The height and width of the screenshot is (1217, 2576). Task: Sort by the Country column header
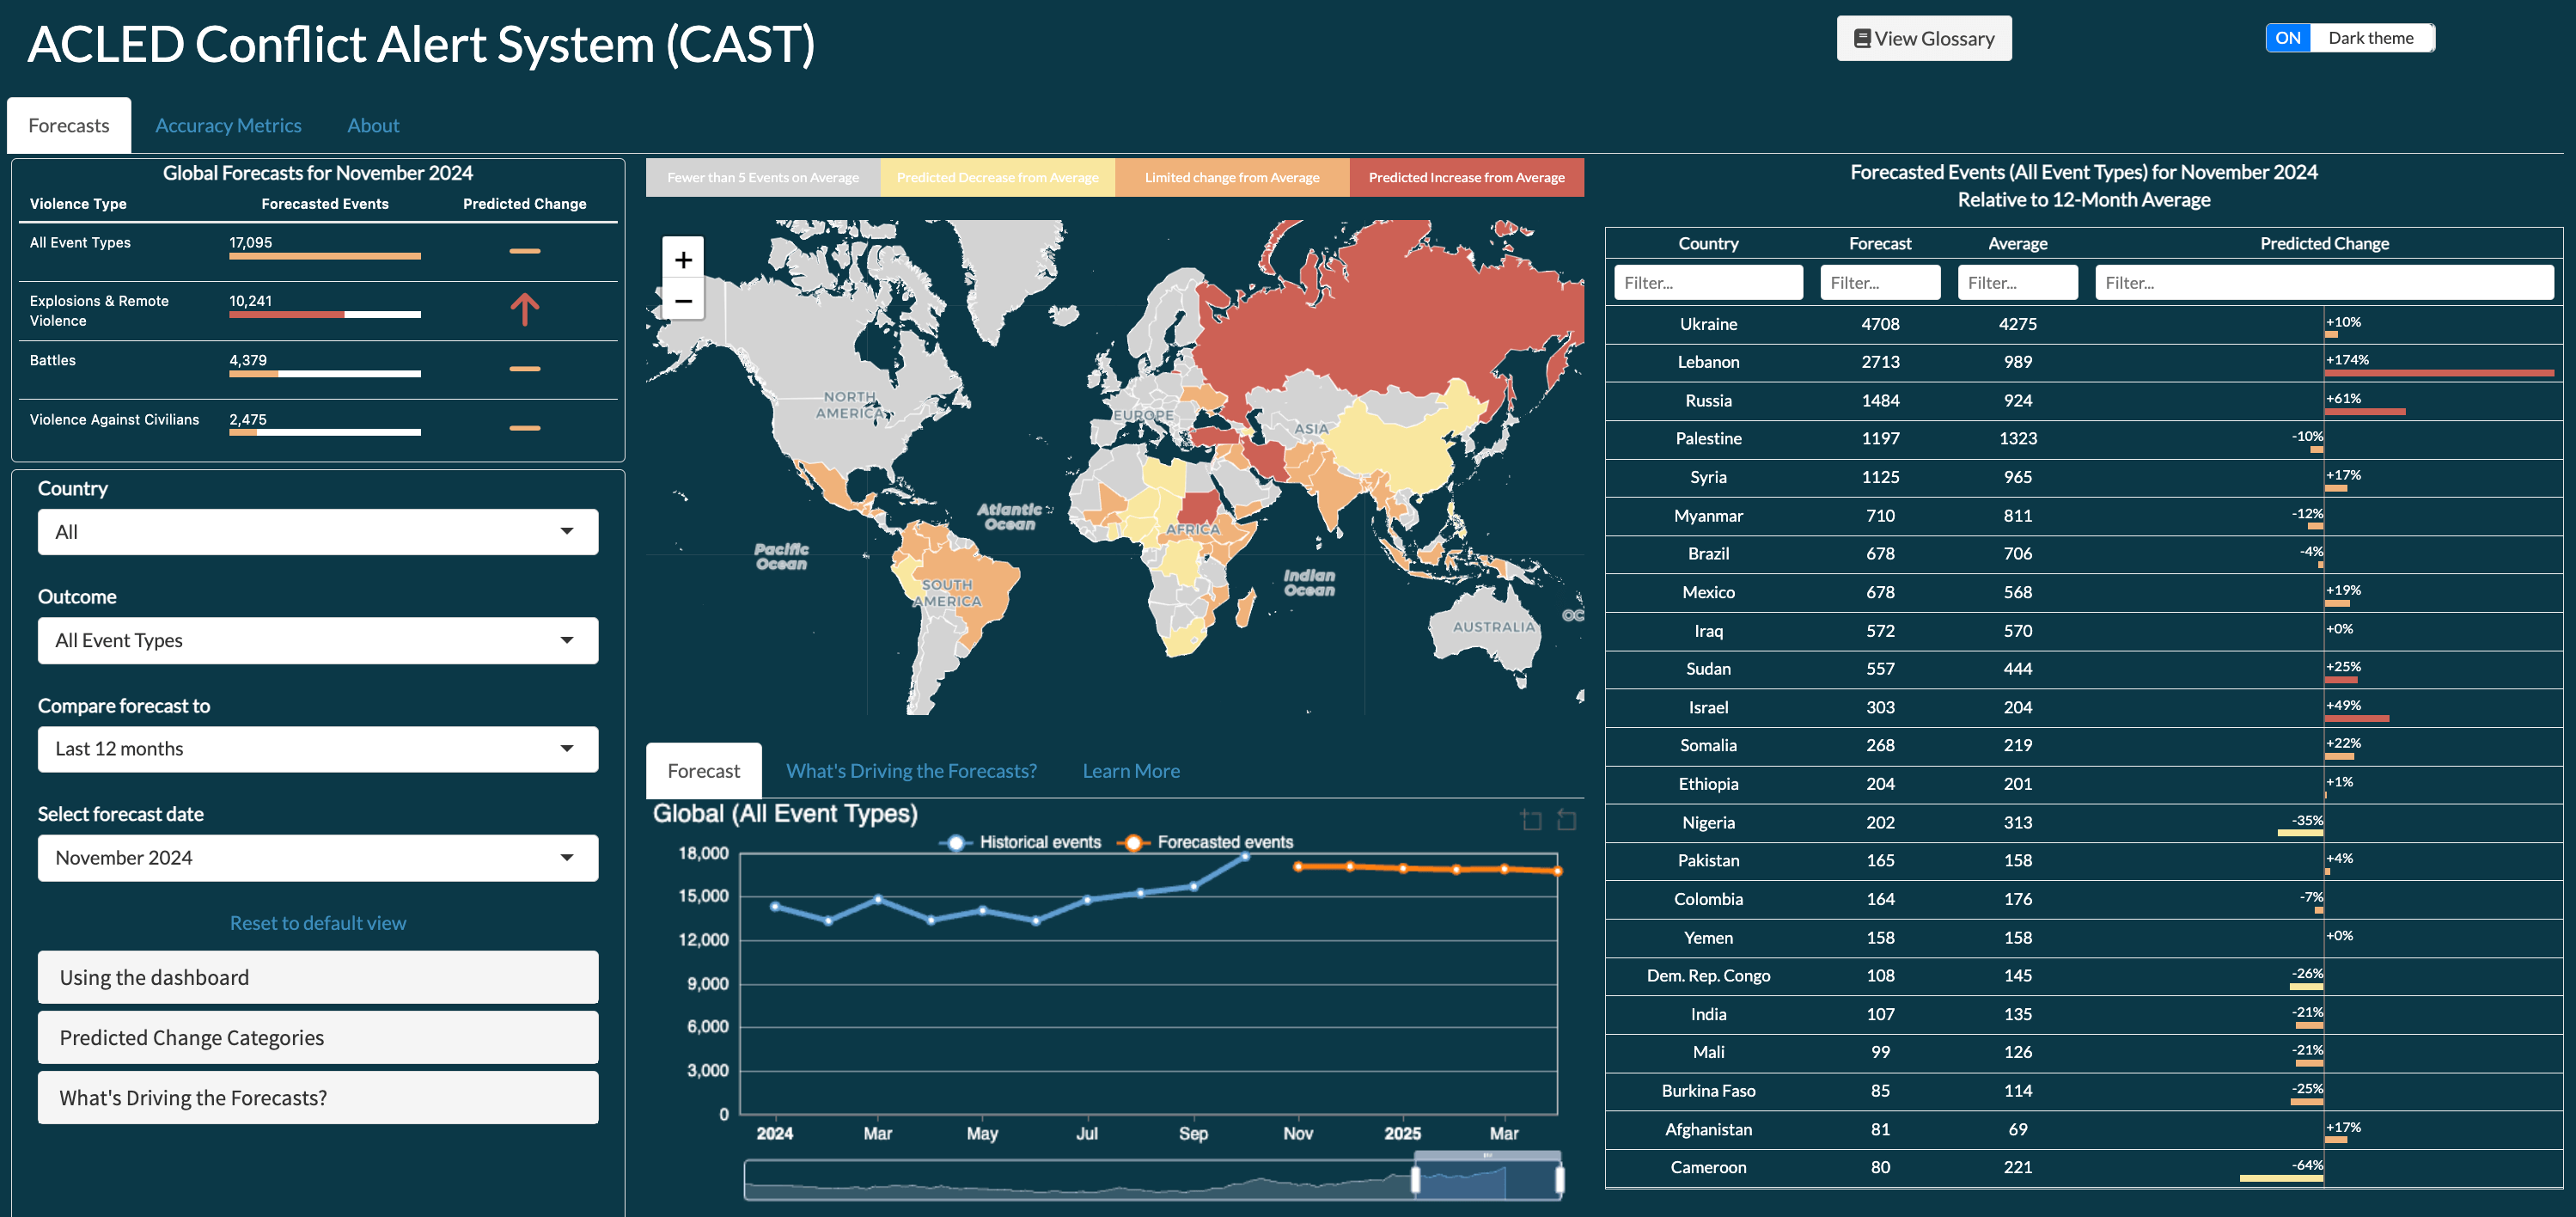1708,243
